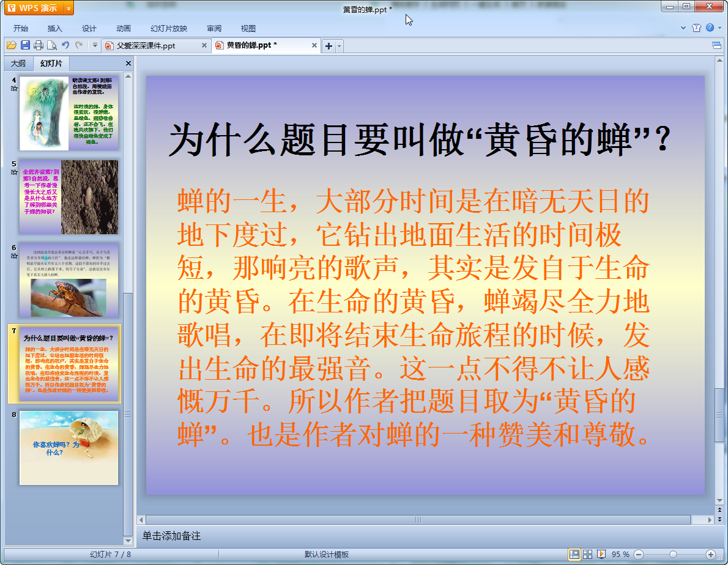Switch to Slide Sorter view icon
This screenshot has height=565, width=728.
pos(587,555)
